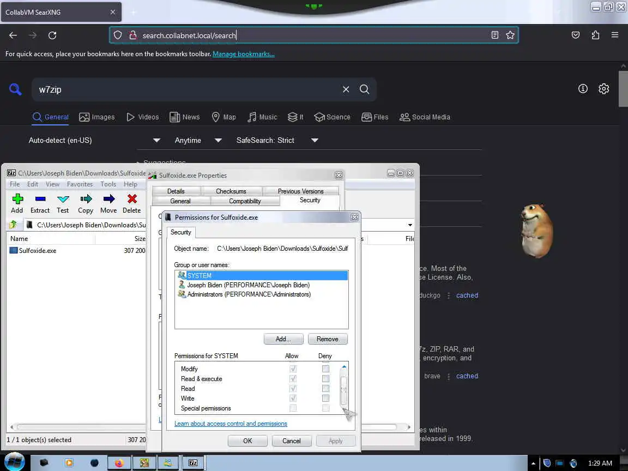
Task: Open 7-Zip Favorites menu
Action: 80,184
